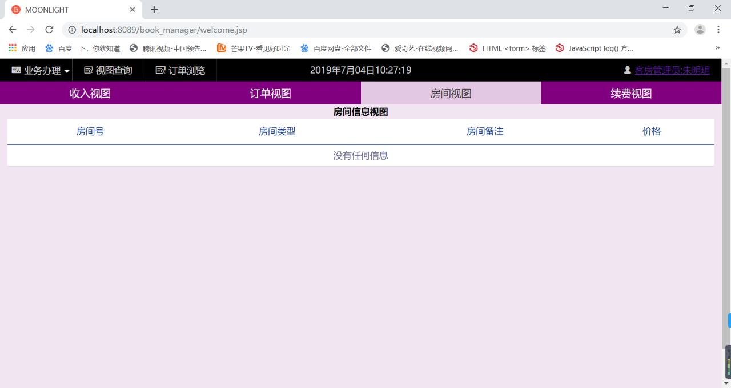Expand the 业务办理 dropdown menu

[x=41, y=70]
